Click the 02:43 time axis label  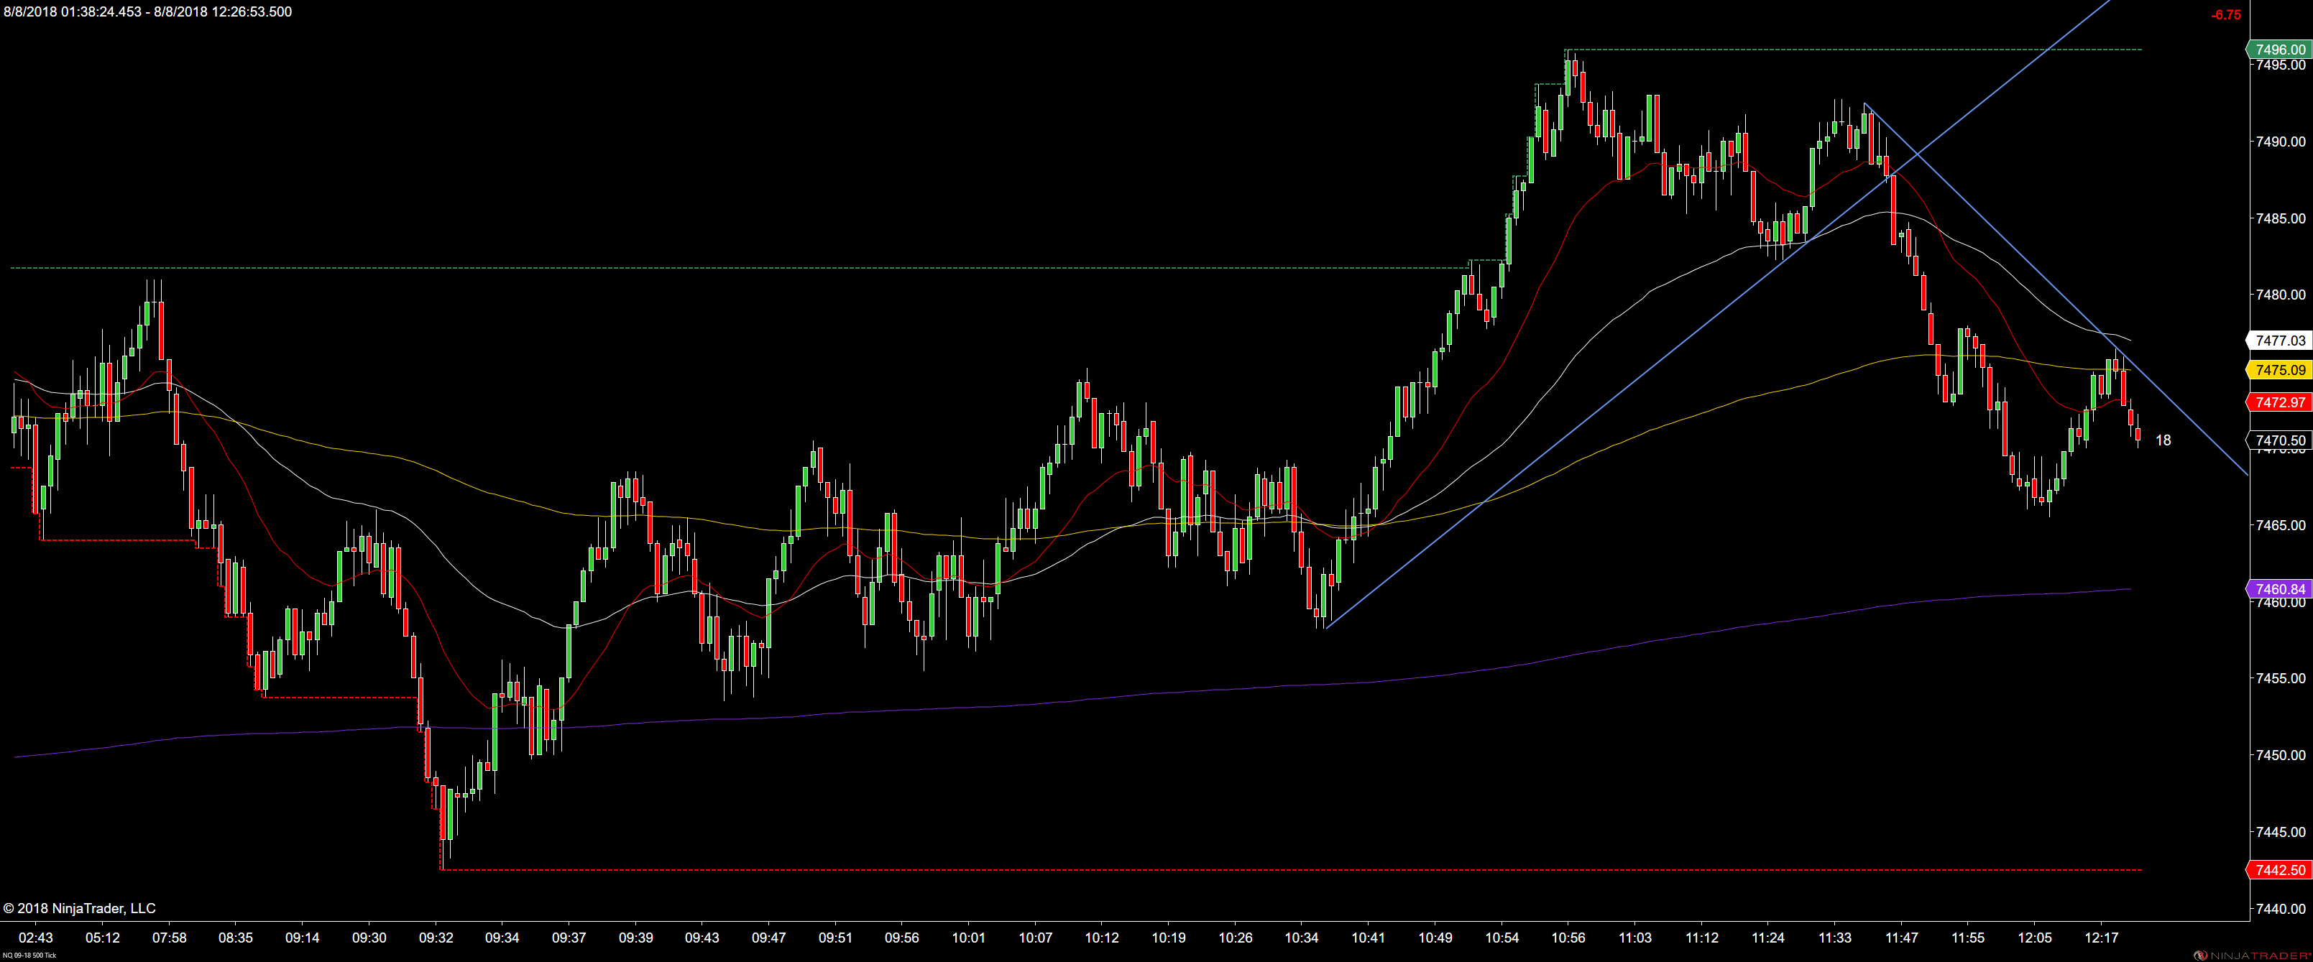(x=36, y=938)
